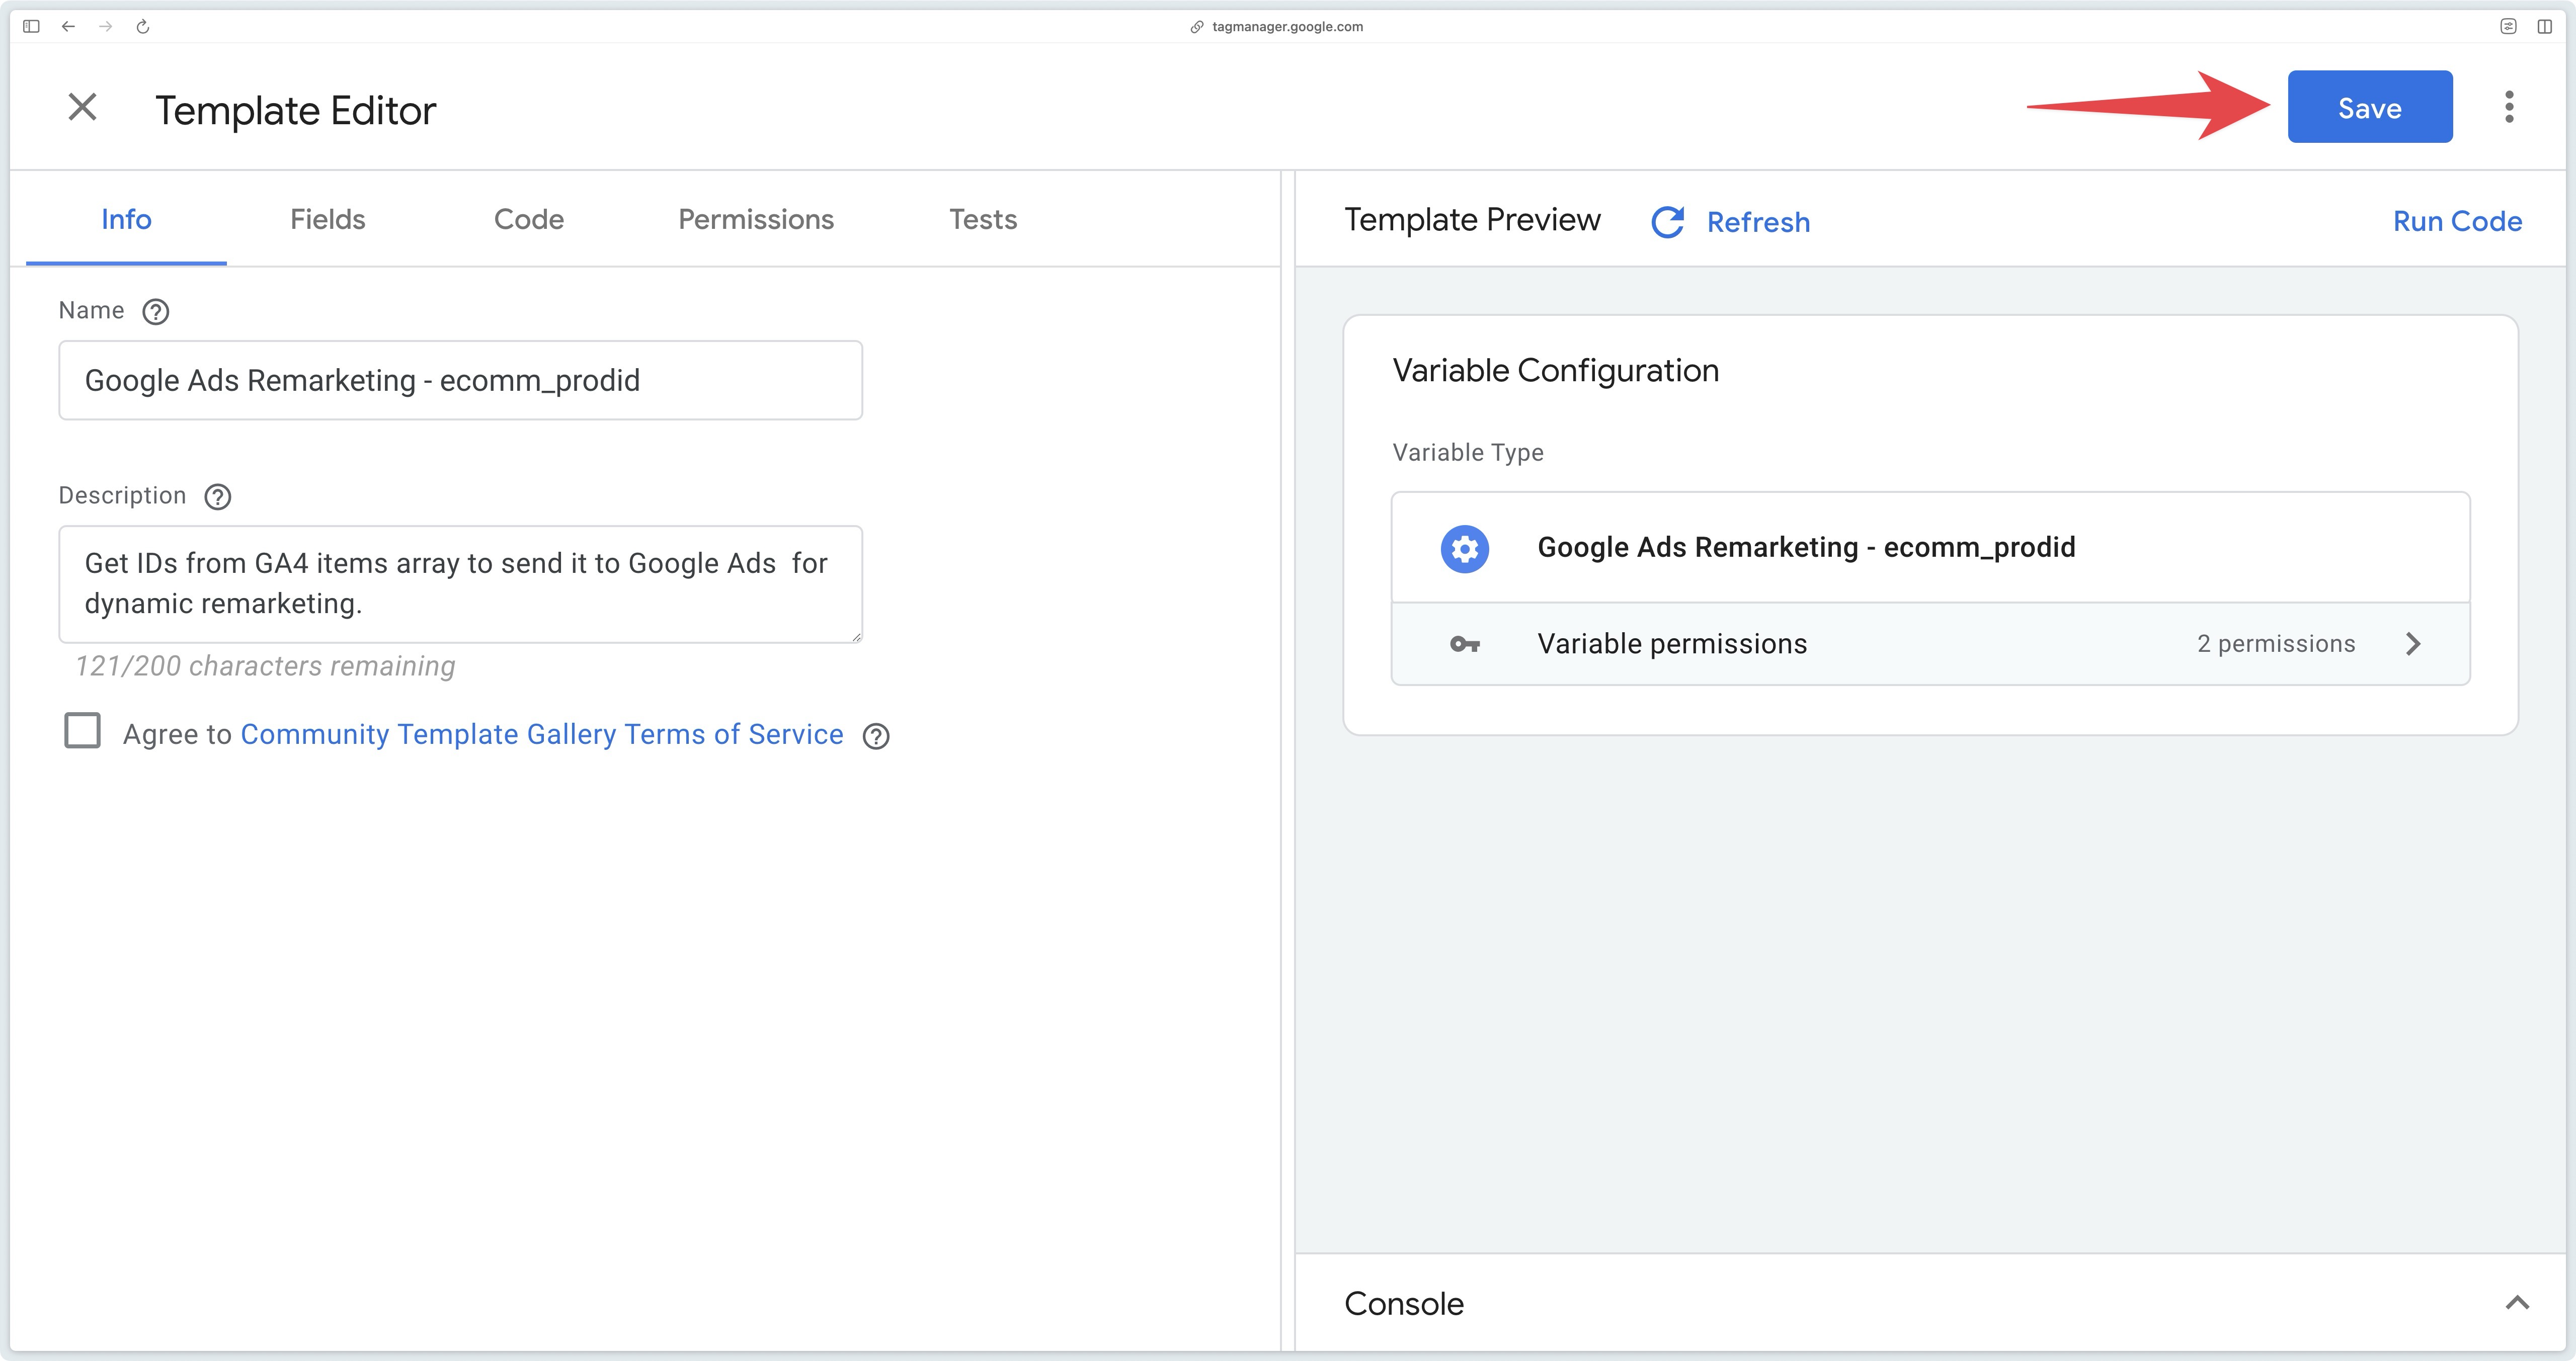Open the browser reader view icon
Viewport: 2576px width, 1361px height.
(2508, 27)
